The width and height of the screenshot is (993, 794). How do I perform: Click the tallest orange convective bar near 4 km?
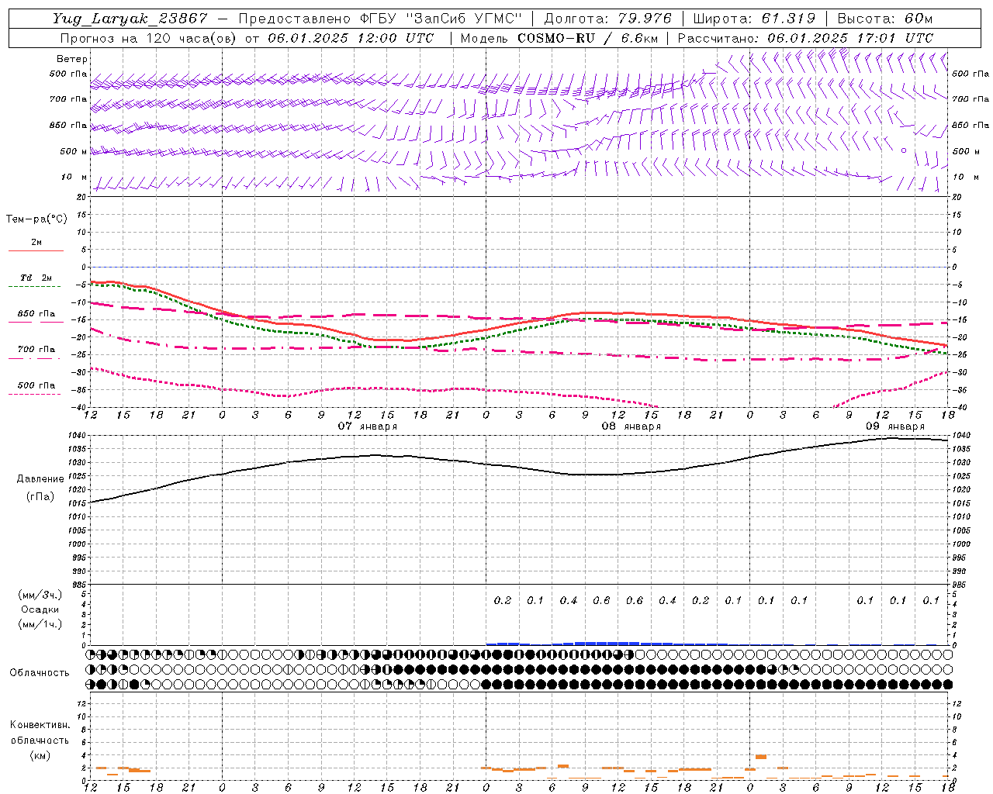761,757
